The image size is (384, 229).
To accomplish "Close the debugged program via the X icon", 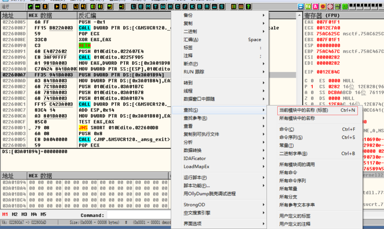I will [45, 6].
